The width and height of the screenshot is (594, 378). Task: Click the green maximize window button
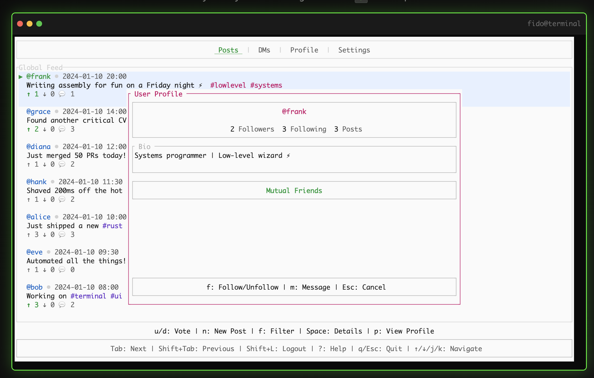coord(39,24)
